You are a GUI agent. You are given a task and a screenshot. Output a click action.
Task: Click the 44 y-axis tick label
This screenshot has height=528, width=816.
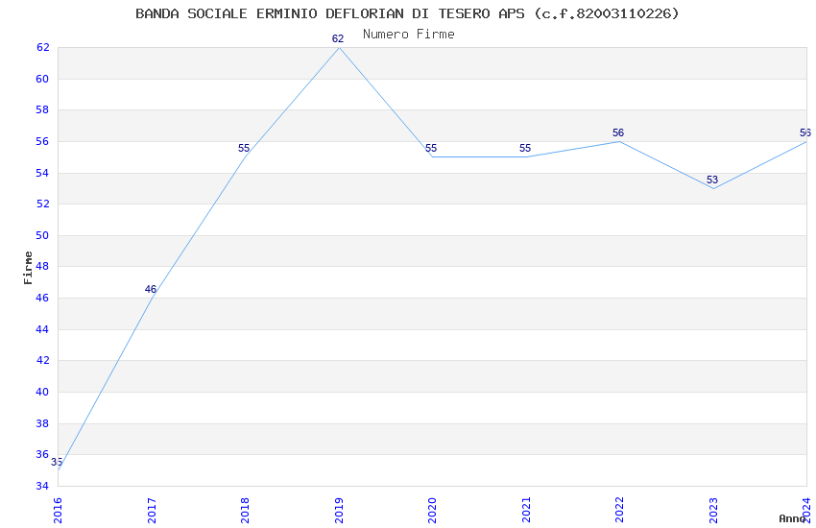[42, 330]
